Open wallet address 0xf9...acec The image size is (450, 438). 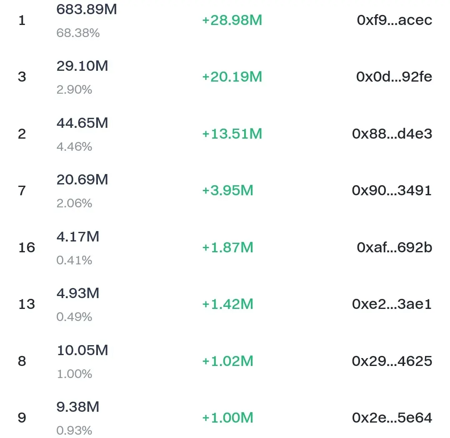pyautogui.click(x=394, y=20)
